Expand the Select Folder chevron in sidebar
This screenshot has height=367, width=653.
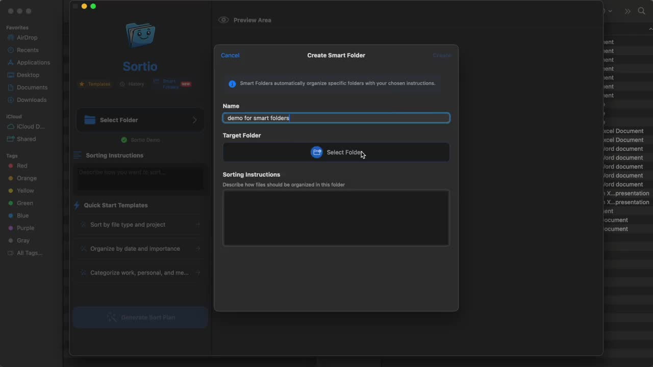point(194,120)
